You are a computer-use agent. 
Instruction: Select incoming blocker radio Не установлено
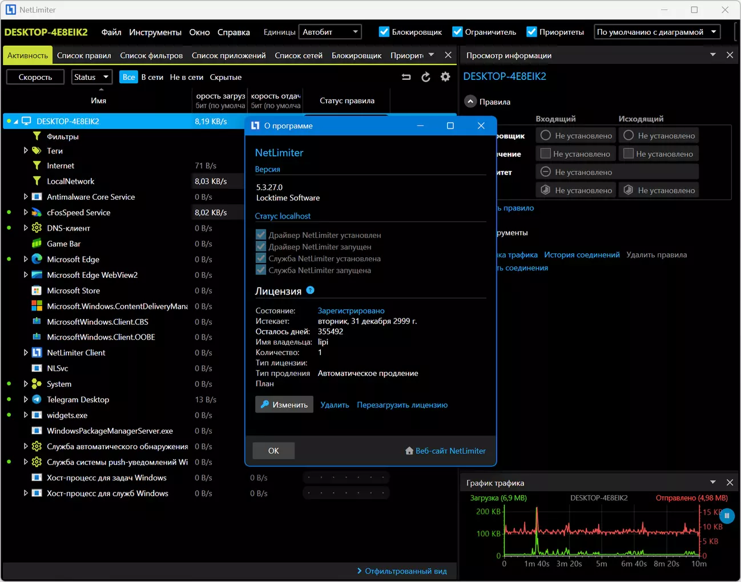(546, 136)
